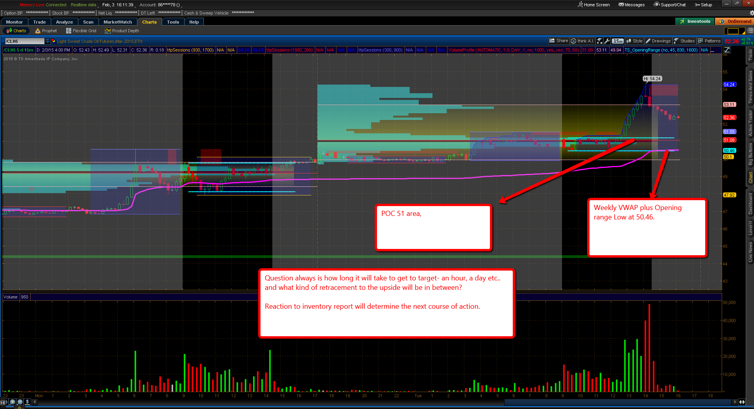This screenshot has height=409, width=754.
Task: Click the Realtime data status indicator
Action: (83, 5)
